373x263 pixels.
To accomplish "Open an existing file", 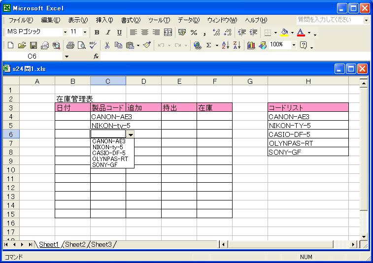I will [x=22, y=45].
